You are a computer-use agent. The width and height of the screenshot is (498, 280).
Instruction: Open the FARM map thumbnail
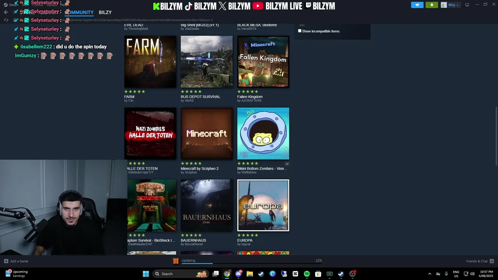click(x=150, y=62)
